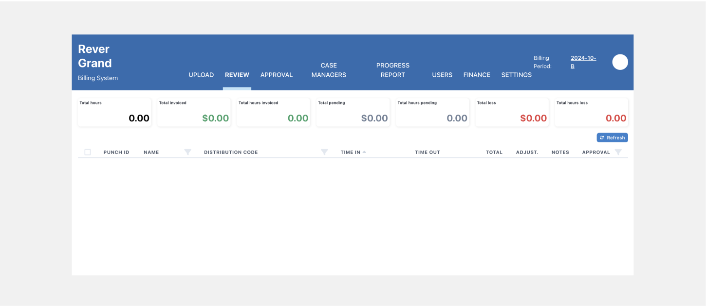Switch to the Upload tab
This screenshot has width=706, height=306.
click(201, 75)
